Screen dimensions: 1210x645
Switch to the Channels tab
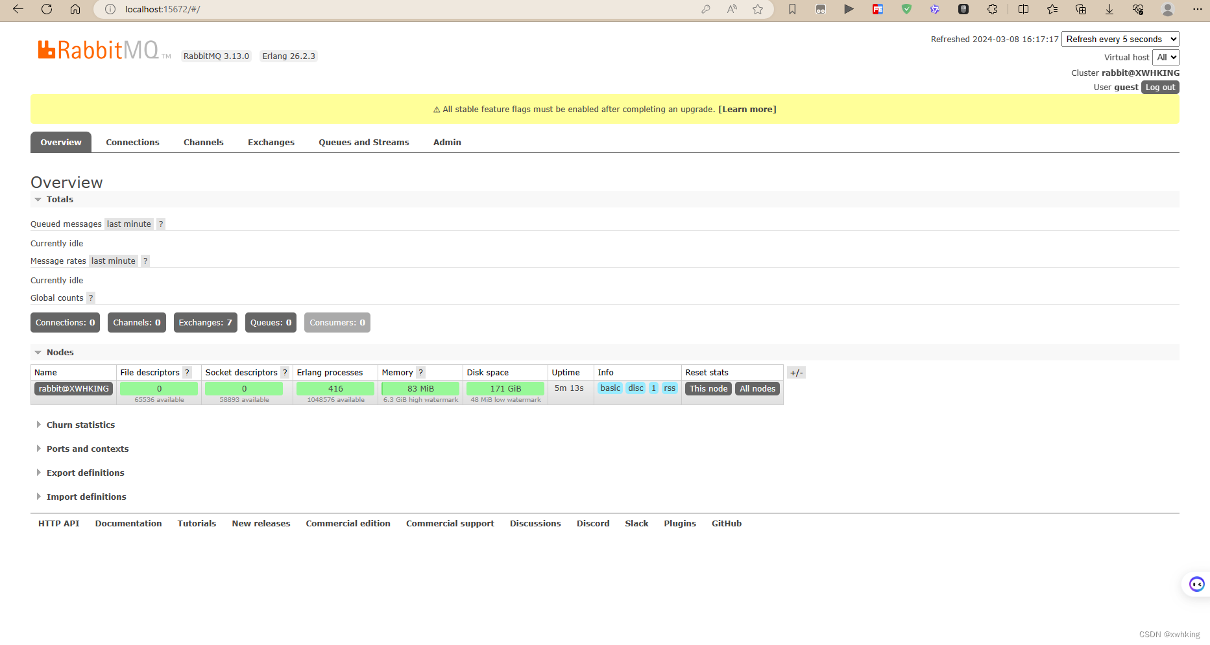coord(204,143)
